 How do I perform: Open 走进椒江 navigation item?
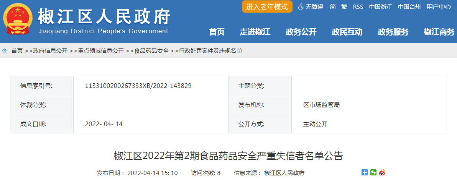click(255, 32)
